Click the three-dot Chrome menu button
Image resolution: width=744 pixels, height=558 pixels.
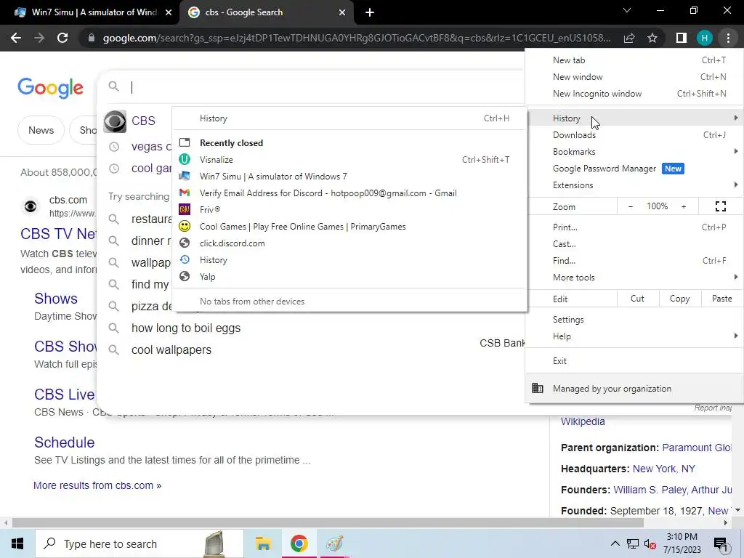pyautogui.click(x=728, y=38)
